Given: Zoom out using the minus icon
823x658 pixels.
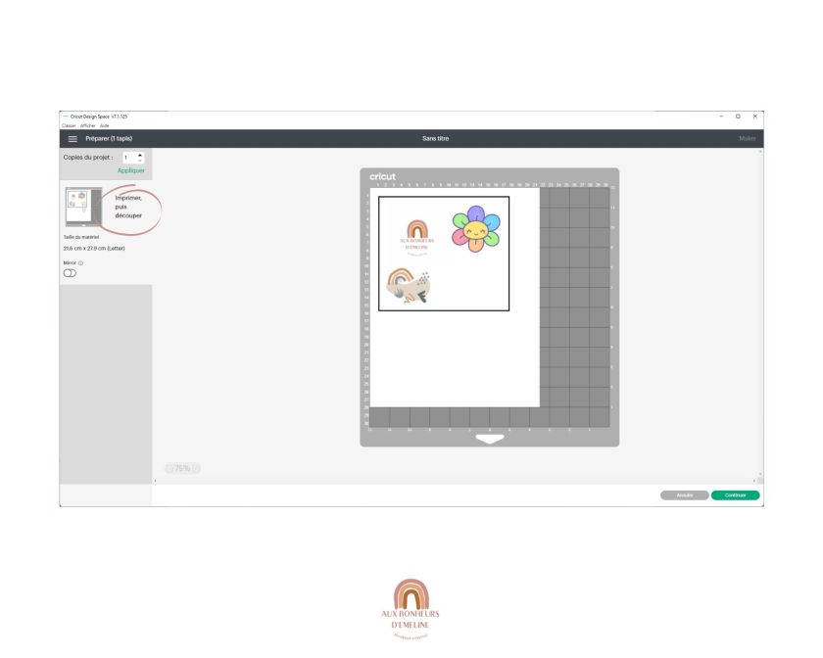Looking at the screenshot, I should point(169,468).
